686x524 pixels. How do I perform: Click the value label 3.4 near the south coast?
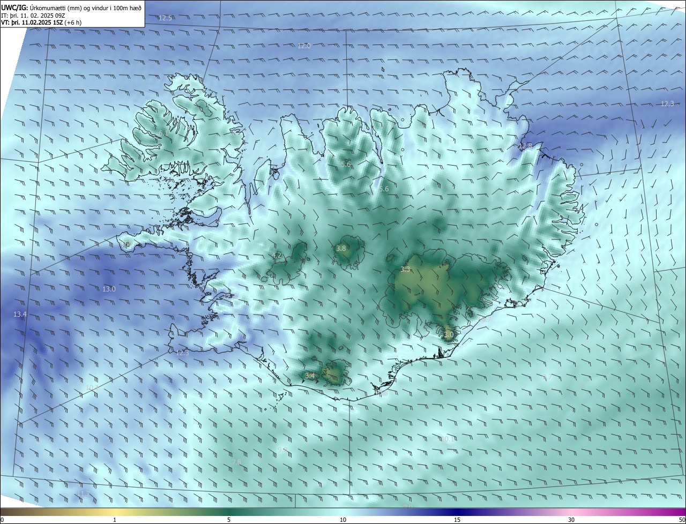coord(310,376)
